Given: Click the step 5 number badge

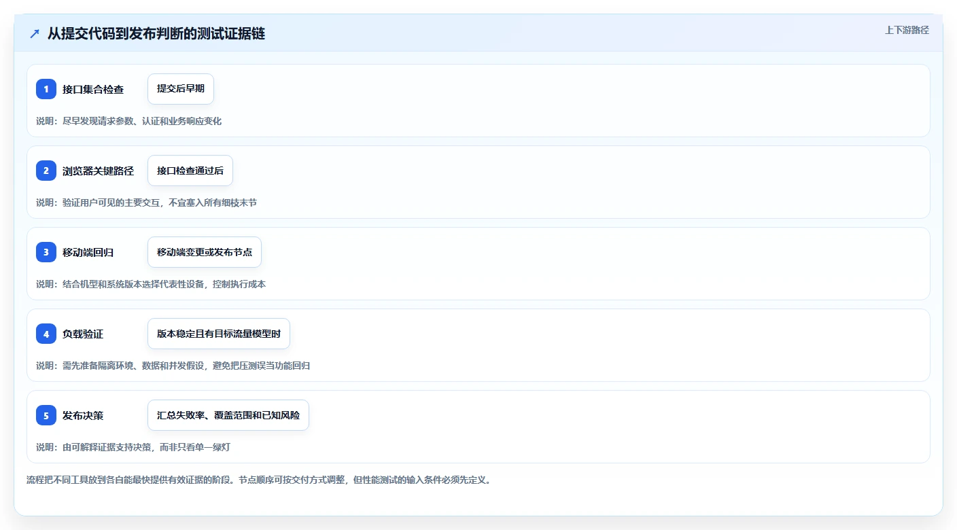Looking at the screenshot, I should 46,415.
